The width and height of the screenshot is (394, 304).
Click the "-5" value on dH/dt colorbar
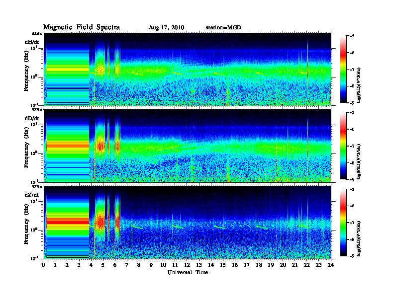(x=352, y=36)
